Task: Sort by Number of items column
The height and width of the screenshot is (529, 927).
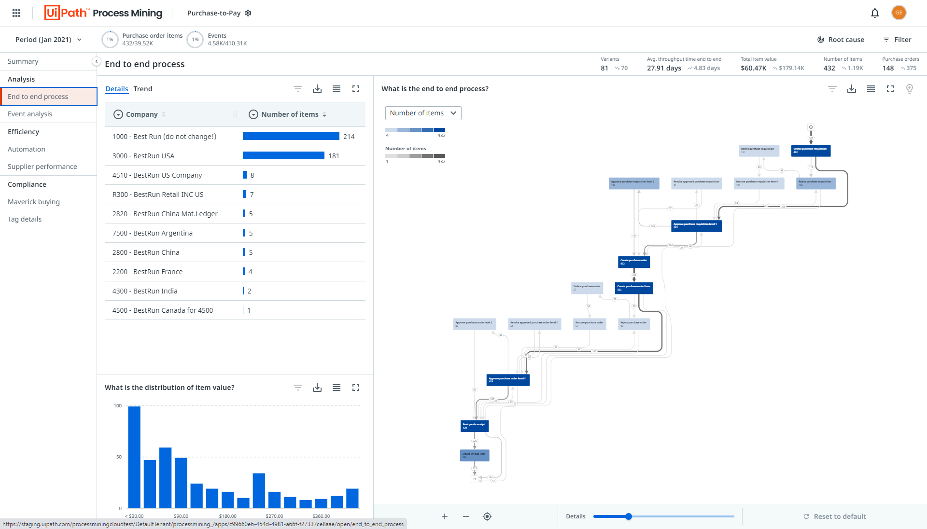Action: (x=324, y=115)
